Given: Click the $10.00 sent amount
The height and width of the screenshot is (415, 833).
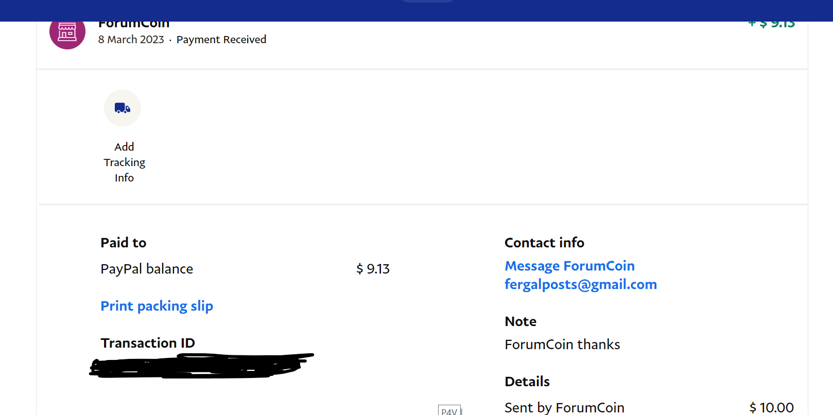Looking at the screenshot, I should pos(772,408).
